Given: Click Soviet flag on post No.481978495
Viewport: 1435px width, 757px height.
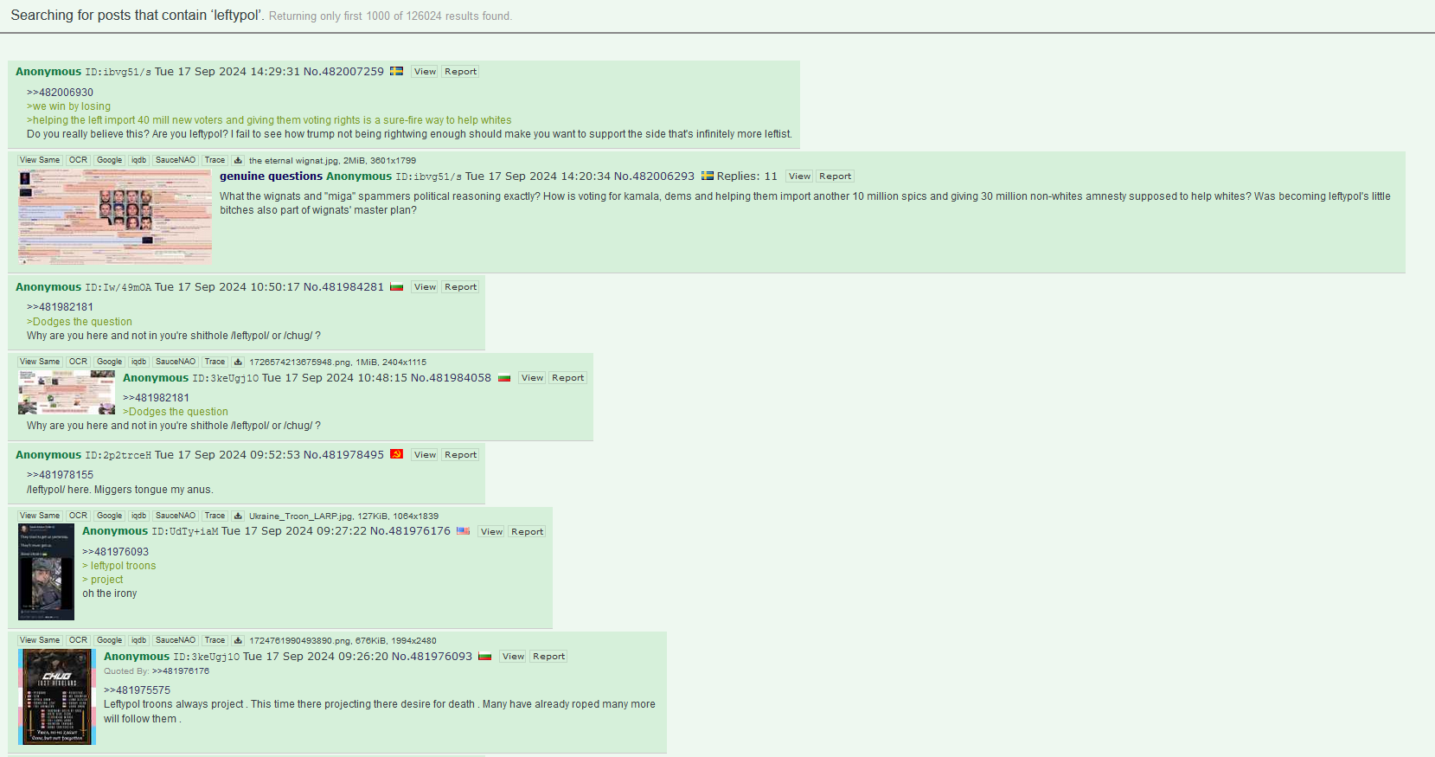Looking at the screenshot, I should click(x=396, y=454).
